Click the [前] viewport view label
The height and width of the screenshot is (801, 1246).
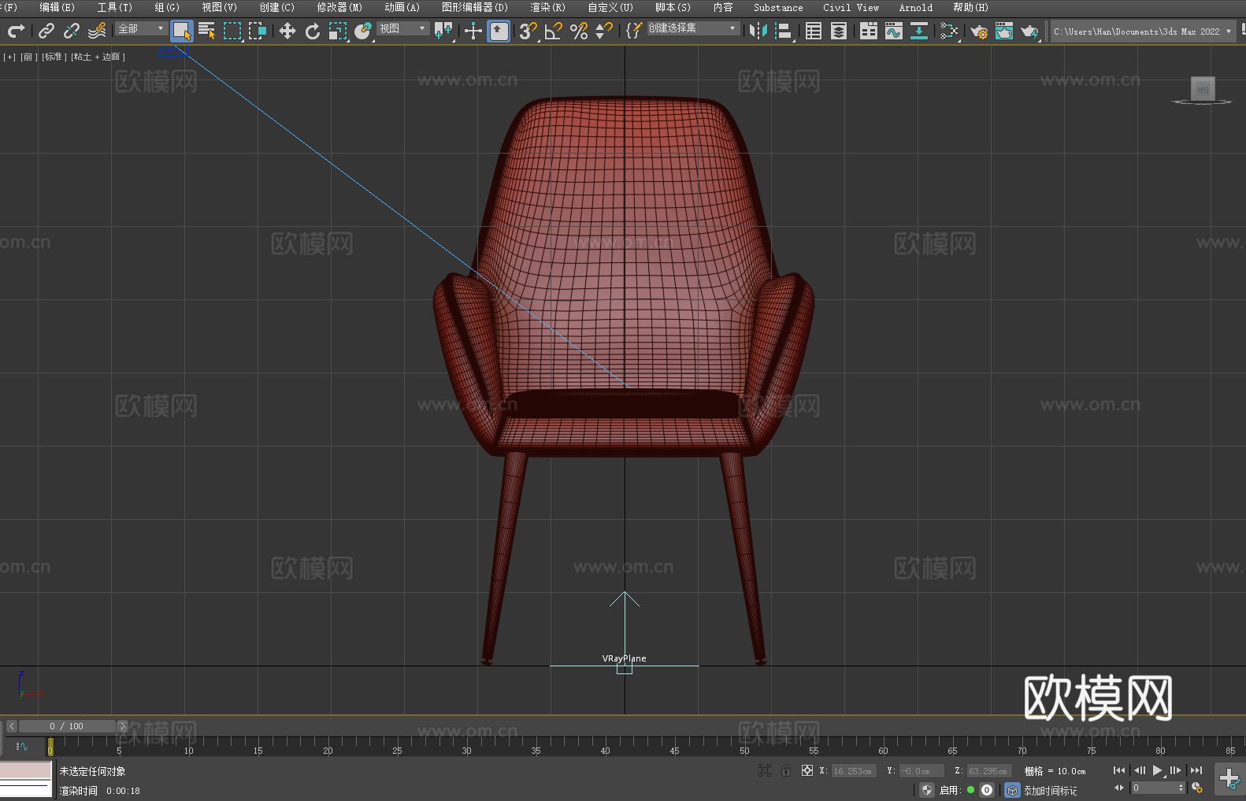[28, 57]
